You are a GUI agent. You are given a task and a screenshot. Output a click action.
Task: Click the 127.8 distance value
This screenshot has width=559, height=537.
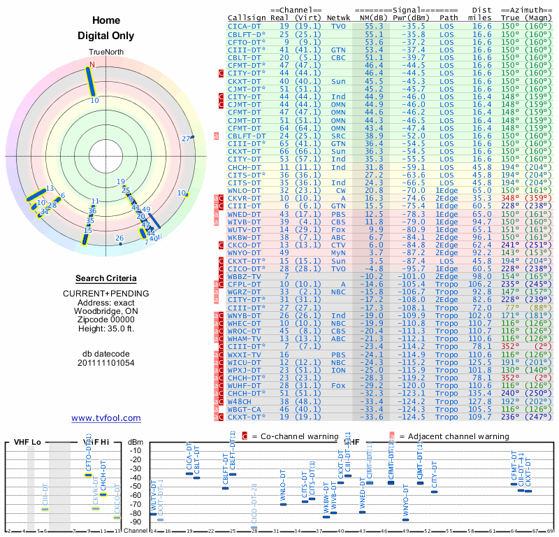480,401
